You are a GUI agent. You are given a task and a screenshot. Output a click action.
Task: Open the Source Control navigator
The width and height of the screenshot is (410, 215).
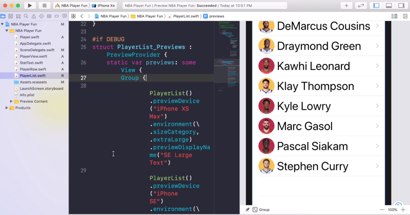pos(10,16)
